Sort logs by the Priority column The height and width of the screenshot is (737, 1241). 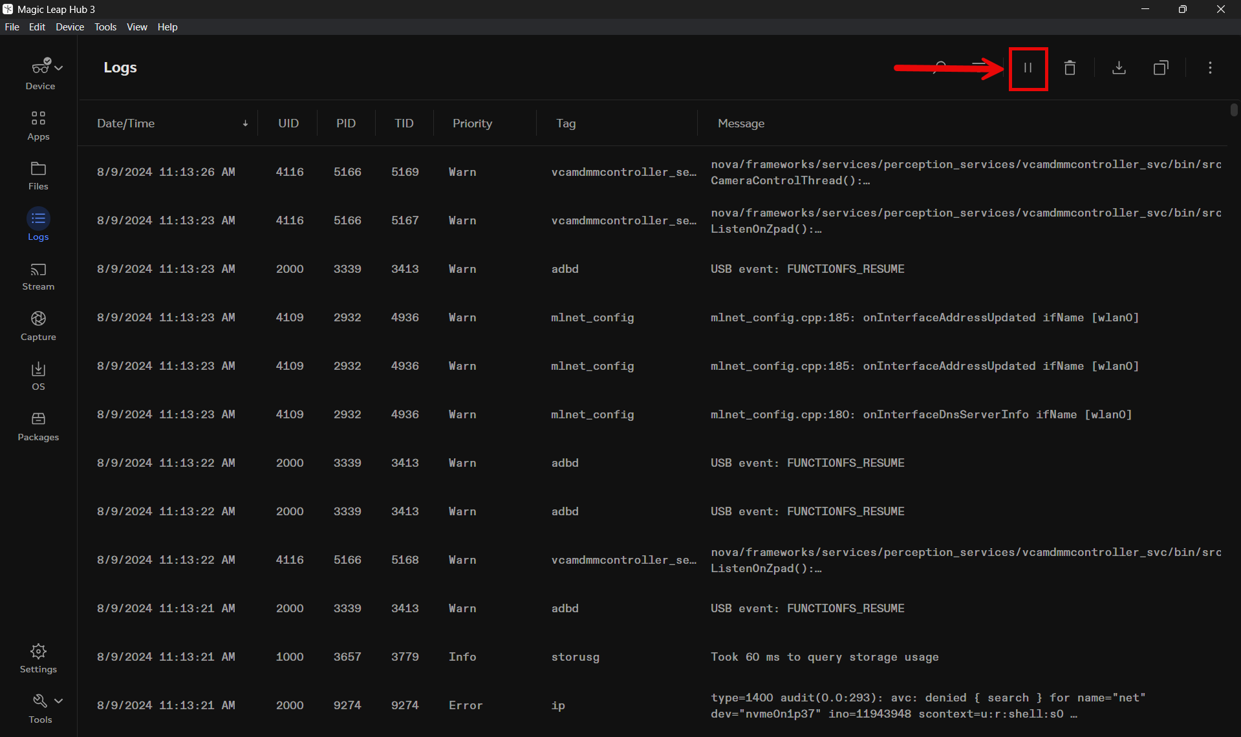tap(472, 123)
